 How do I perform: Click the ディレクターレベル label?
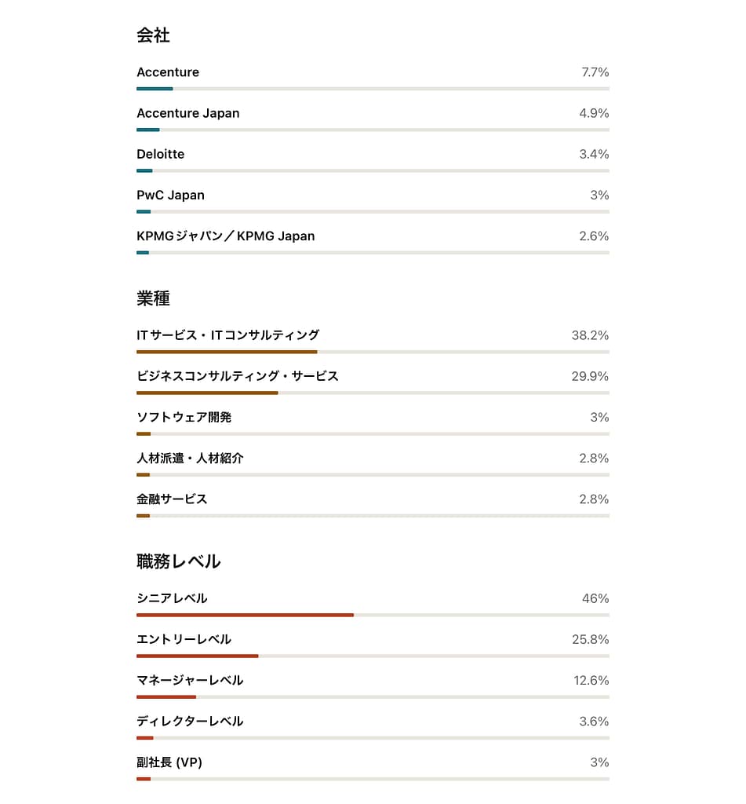[190, 721]
